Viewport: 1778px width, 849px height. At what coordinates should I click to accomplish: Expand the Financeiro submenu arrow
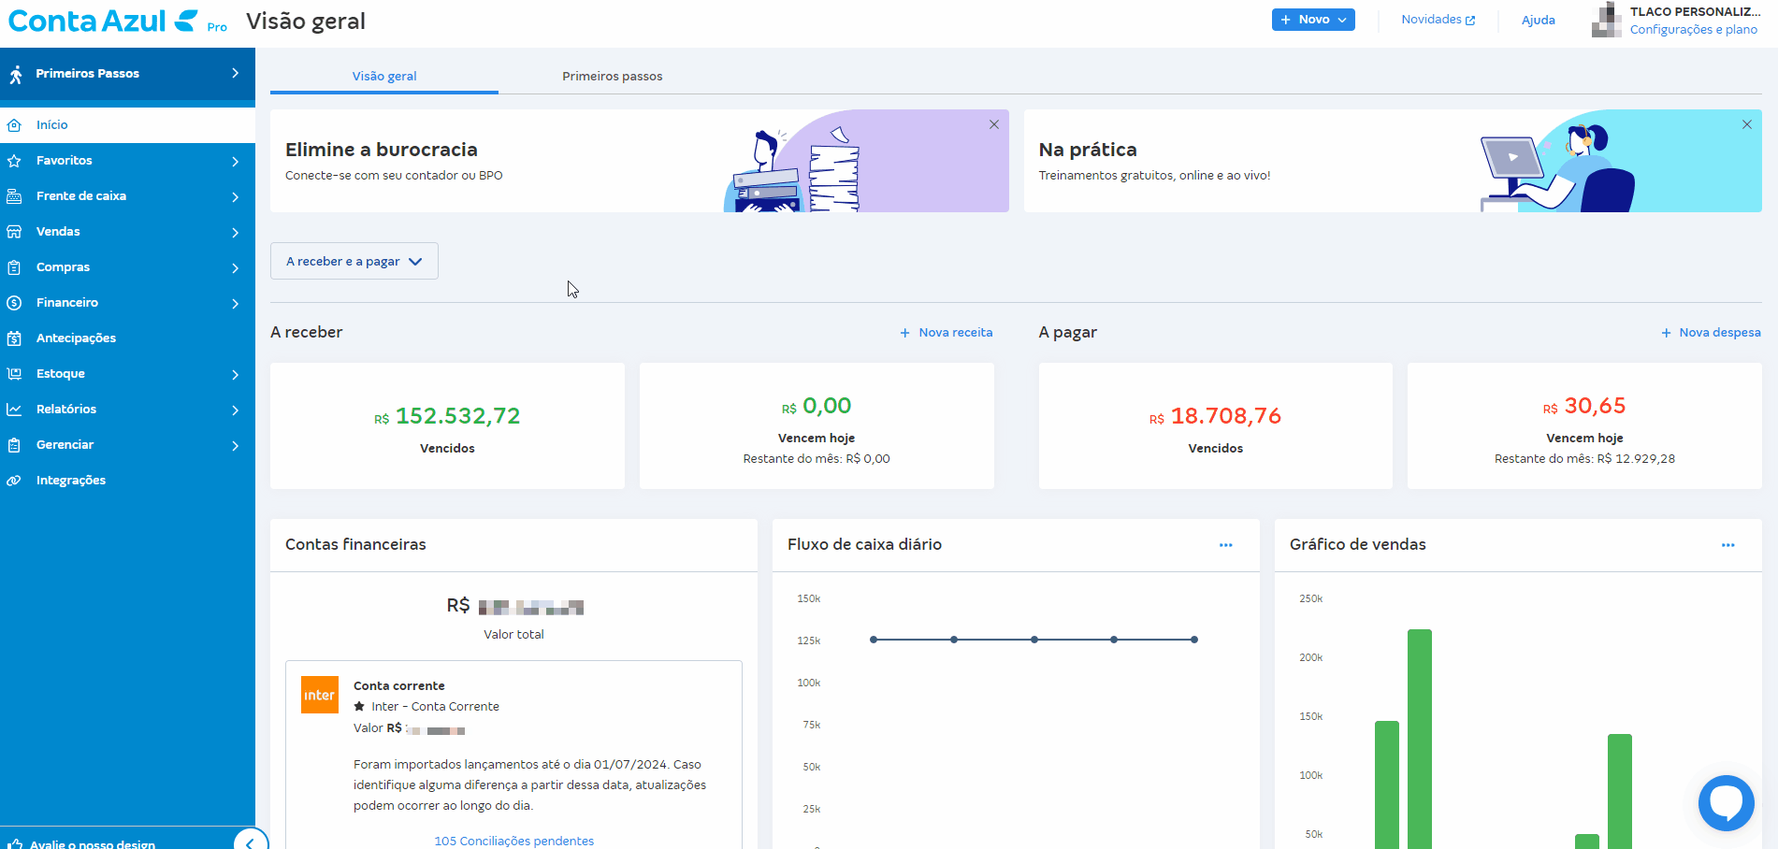click(x=235, y=304)
